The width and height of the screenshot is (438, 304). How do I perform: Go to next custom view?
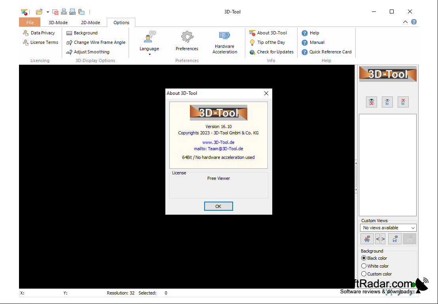pos(383,239)
